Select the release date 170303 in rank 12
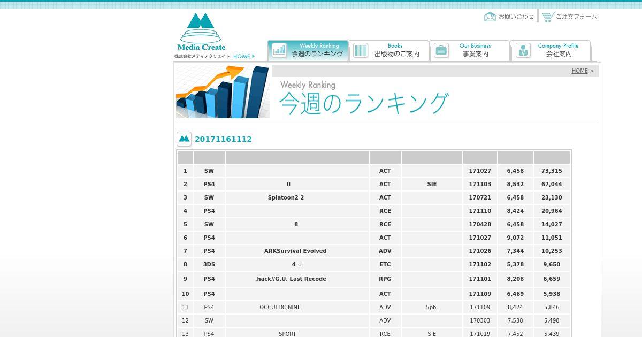This screenshot has width=642, height=337. click(x=480, y=320)
